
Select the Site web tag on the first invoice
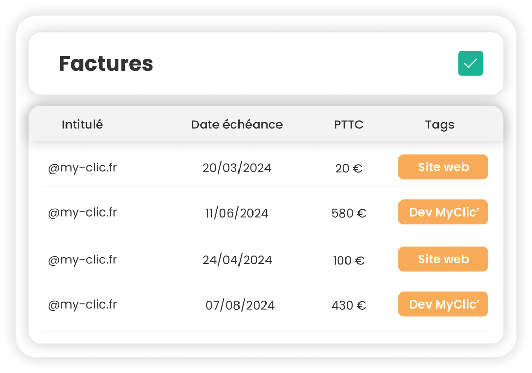(x=443, y=167)
